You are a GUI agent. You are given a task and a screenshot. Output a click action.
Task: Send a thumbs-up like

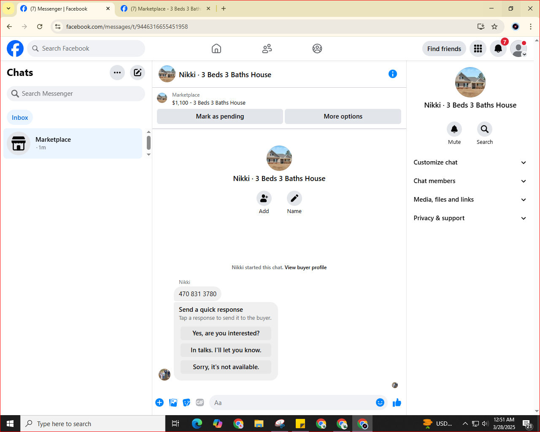(397, 402)
